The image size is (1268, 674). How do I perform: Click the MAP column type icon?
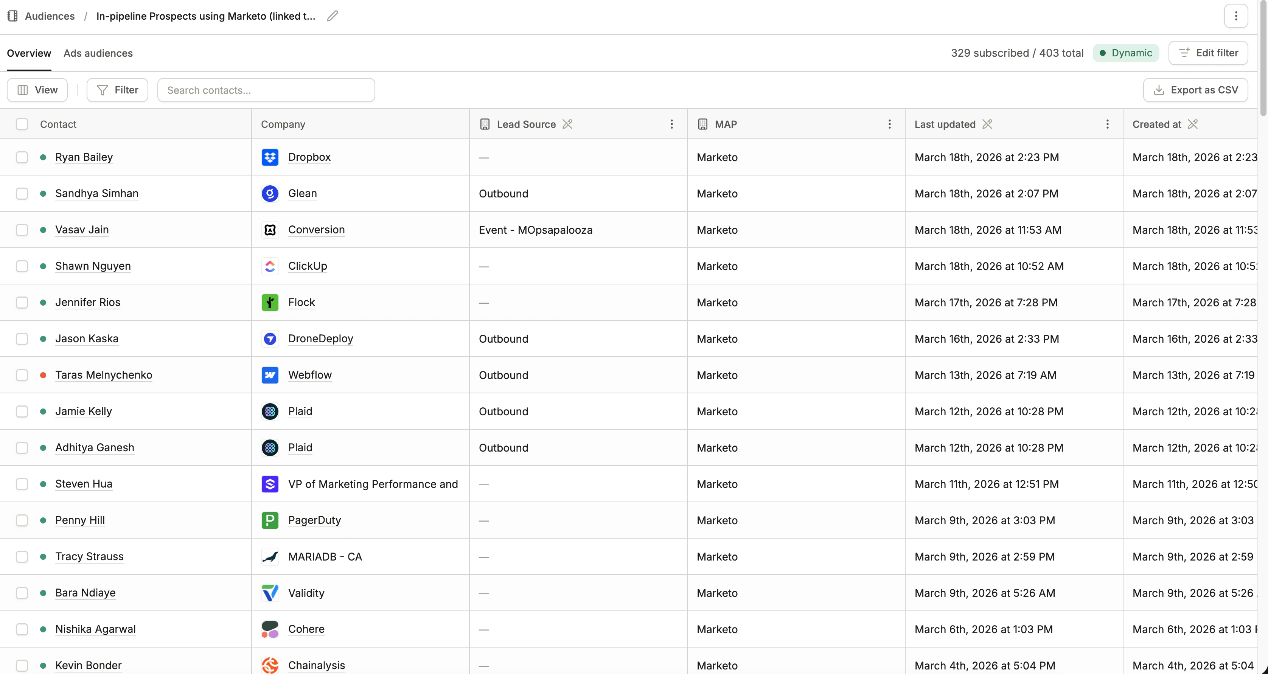(703, 124)
